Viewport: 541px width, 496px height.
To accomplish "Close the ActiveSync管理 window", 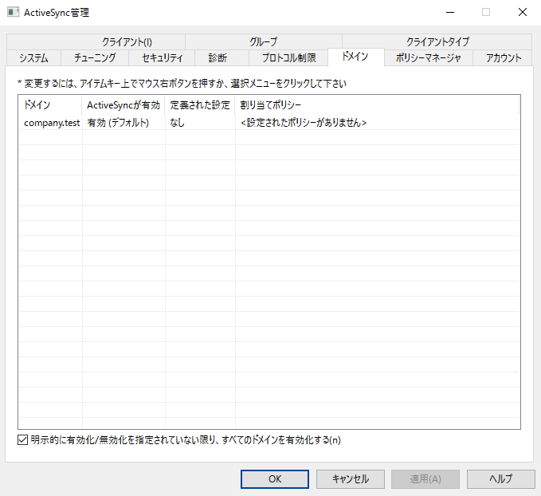I will 522,12.
